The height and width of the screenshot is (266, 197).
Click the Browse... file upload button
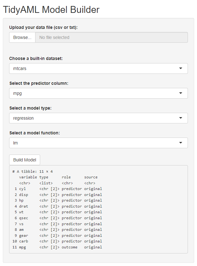pyautogui.click(x=22, y=37)
